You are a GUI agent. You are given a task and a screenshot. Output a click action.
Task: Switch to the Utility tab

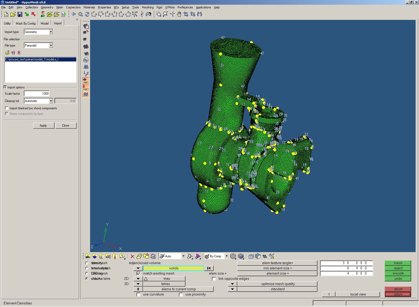click(x=7, y=23)
